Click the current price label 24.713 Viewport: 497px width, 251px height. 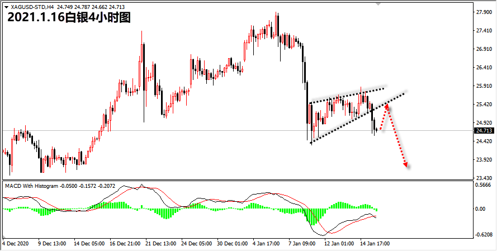coord(484,131)
